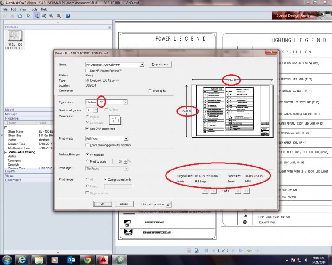This screenshot has width=332, height=265.
Task: Click the landscape orientation page icon
Action: (x=115, y=120)
